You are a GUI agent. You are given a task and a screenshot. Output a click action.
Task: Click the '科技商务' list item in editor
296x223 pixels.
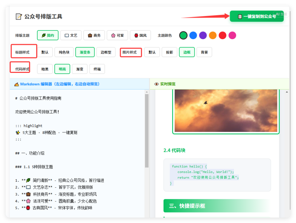coord(56,194)
